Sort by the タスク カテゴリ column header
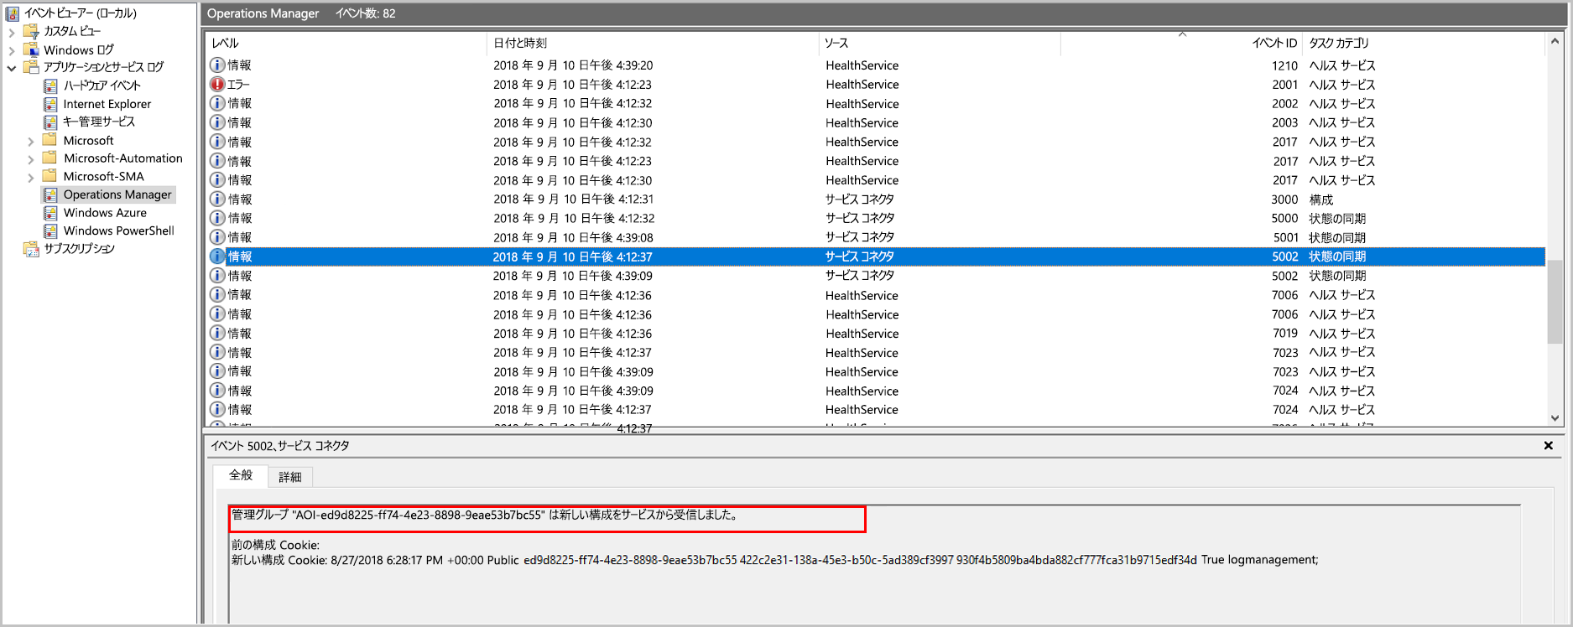This screenshot has width=1573, height=627. click(1424, 43)
